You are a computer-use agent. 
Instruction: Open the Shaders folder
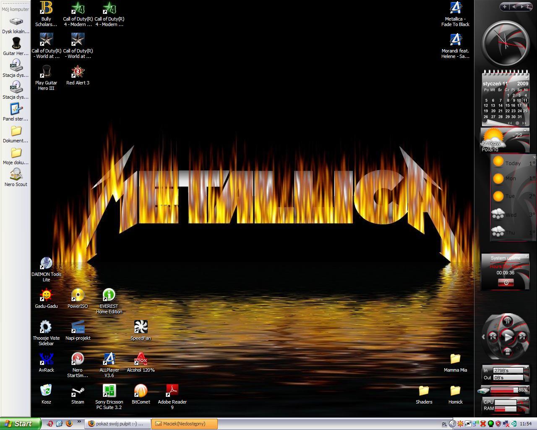424,394
